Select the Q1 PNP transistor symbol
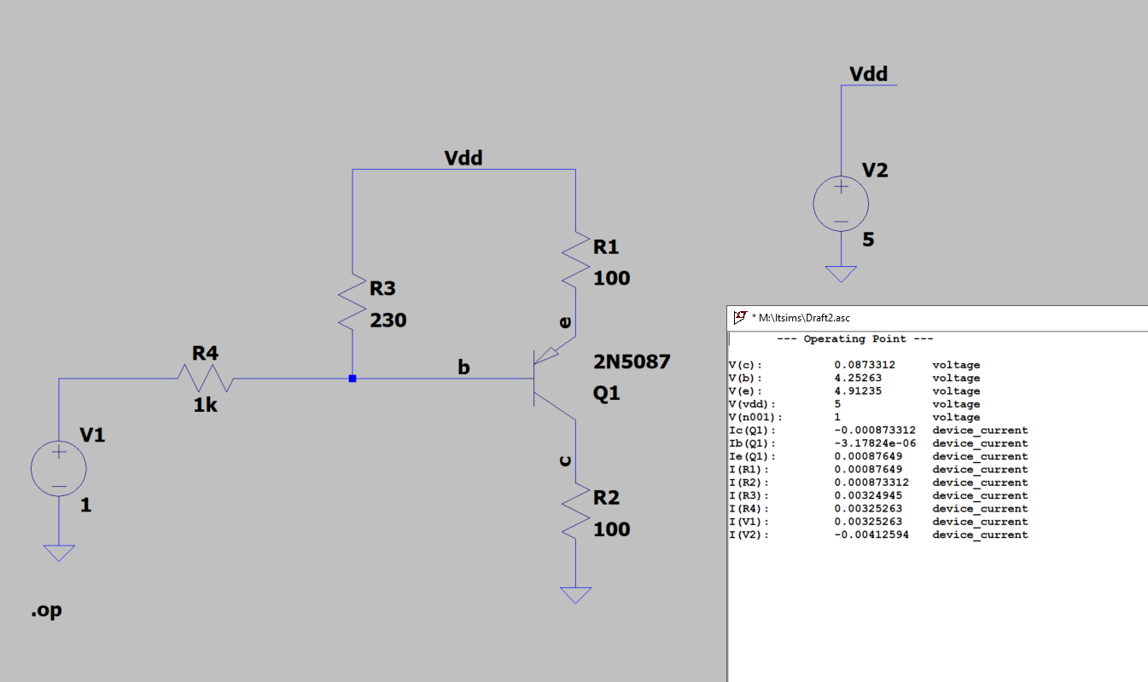Screen dimensions: 1148x682 [x=554, y=379]
